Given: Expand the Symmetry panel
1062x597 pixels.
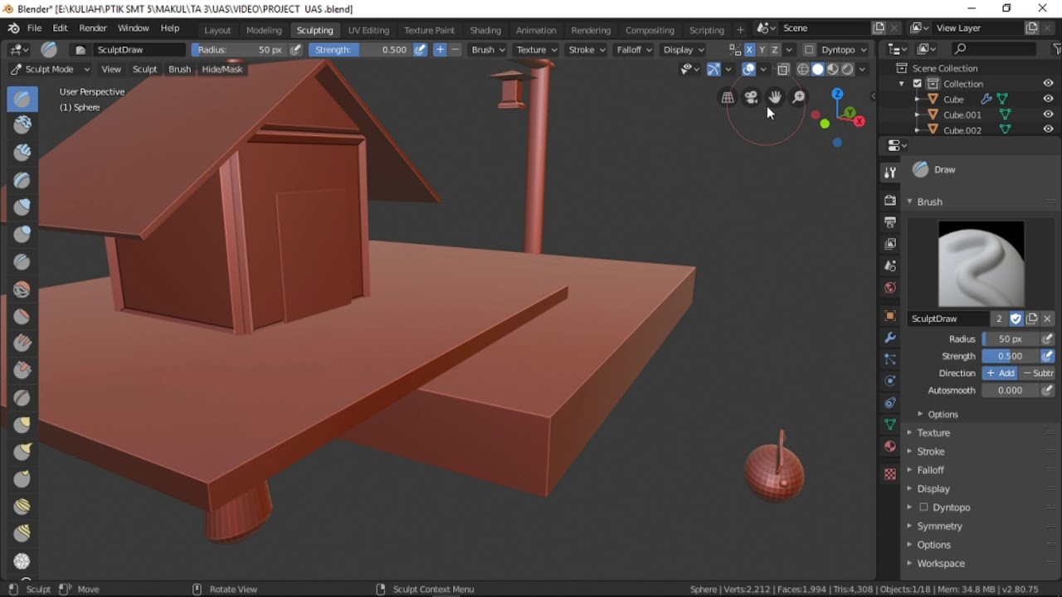Looking at the screenshot, I should [x=939, y=526].
